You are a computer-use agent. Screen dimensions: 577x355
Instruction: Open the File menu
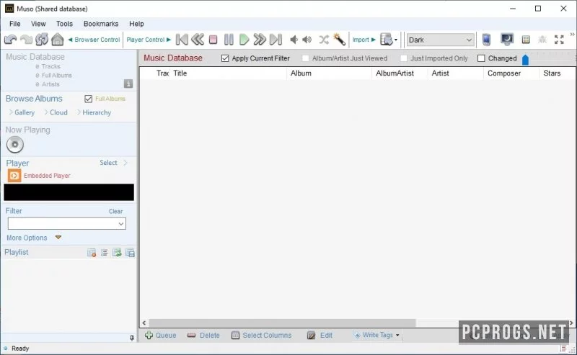tap(14, 24)
